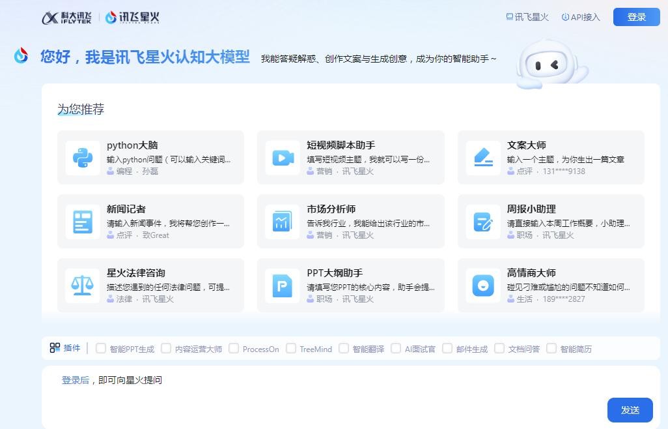This screenshot has height=429, width=668.
Task: Click the power icon beside API接入
Action: point(565,17)
